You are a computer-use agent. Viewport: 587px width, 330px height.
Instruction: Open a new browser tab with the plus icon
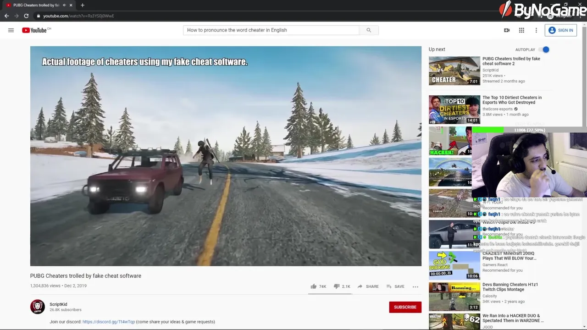(x=83, y=5)
